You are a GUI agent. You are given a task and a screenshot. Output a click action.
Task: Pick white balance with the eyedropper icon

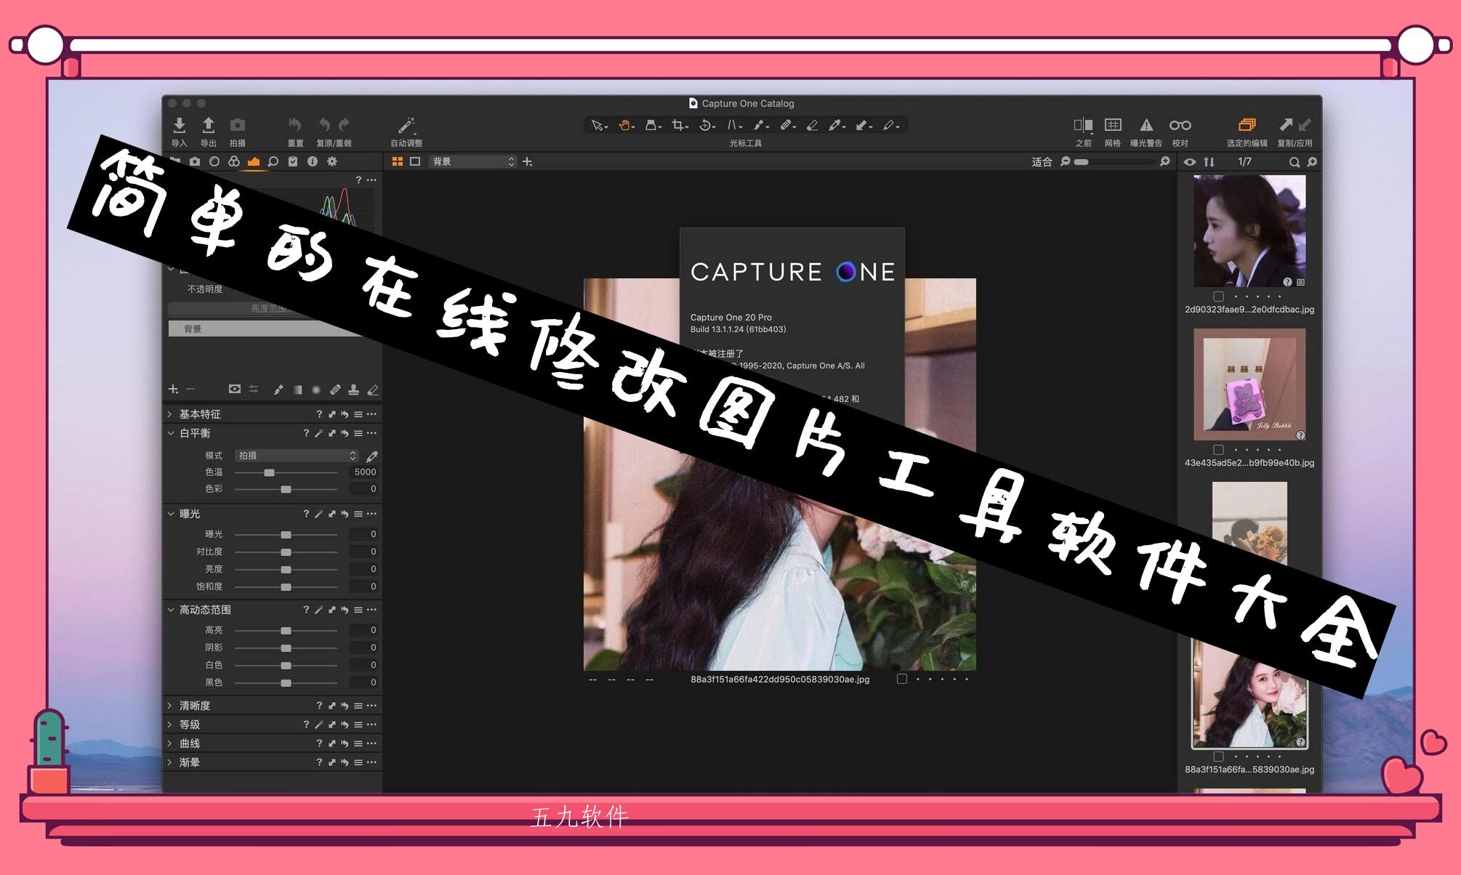tap(372, 456)
